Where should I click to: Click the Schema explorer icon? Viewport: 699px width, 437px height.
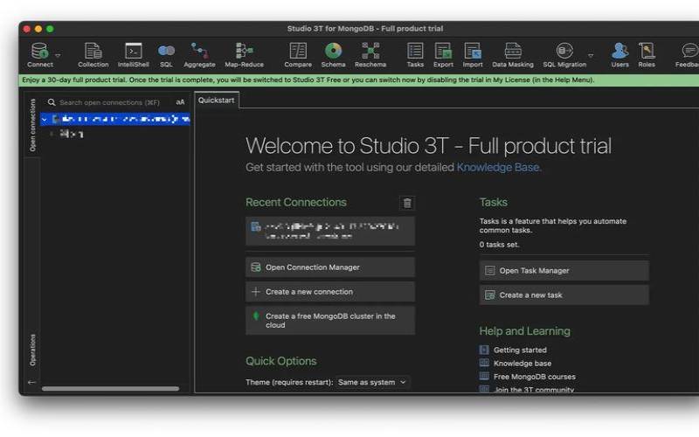pyautogui.click(x=333, y=52)
